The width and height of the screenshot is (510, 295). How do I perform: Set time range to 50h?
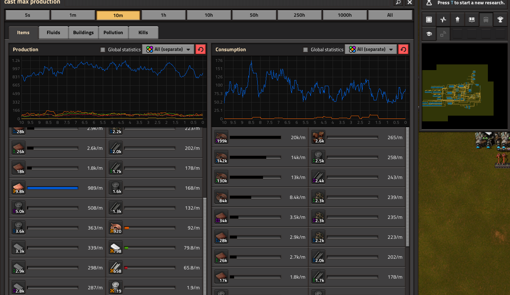254,15
